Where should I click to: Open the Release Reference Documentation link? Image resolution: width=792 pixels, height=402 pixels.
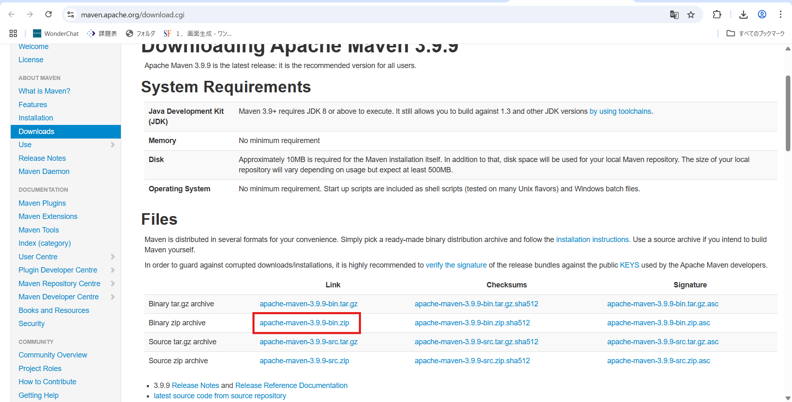coord(291,386)
